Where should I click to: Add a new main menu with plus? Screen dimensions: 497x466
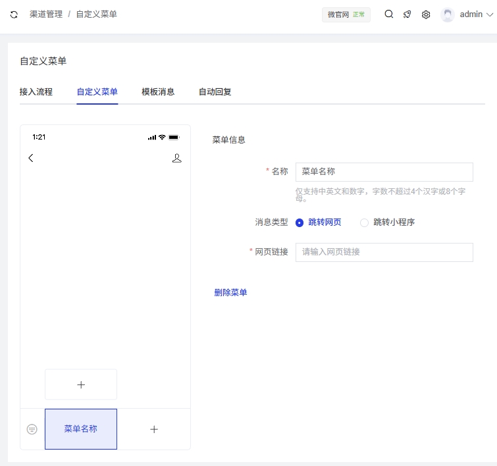click(x=154, y=429)
